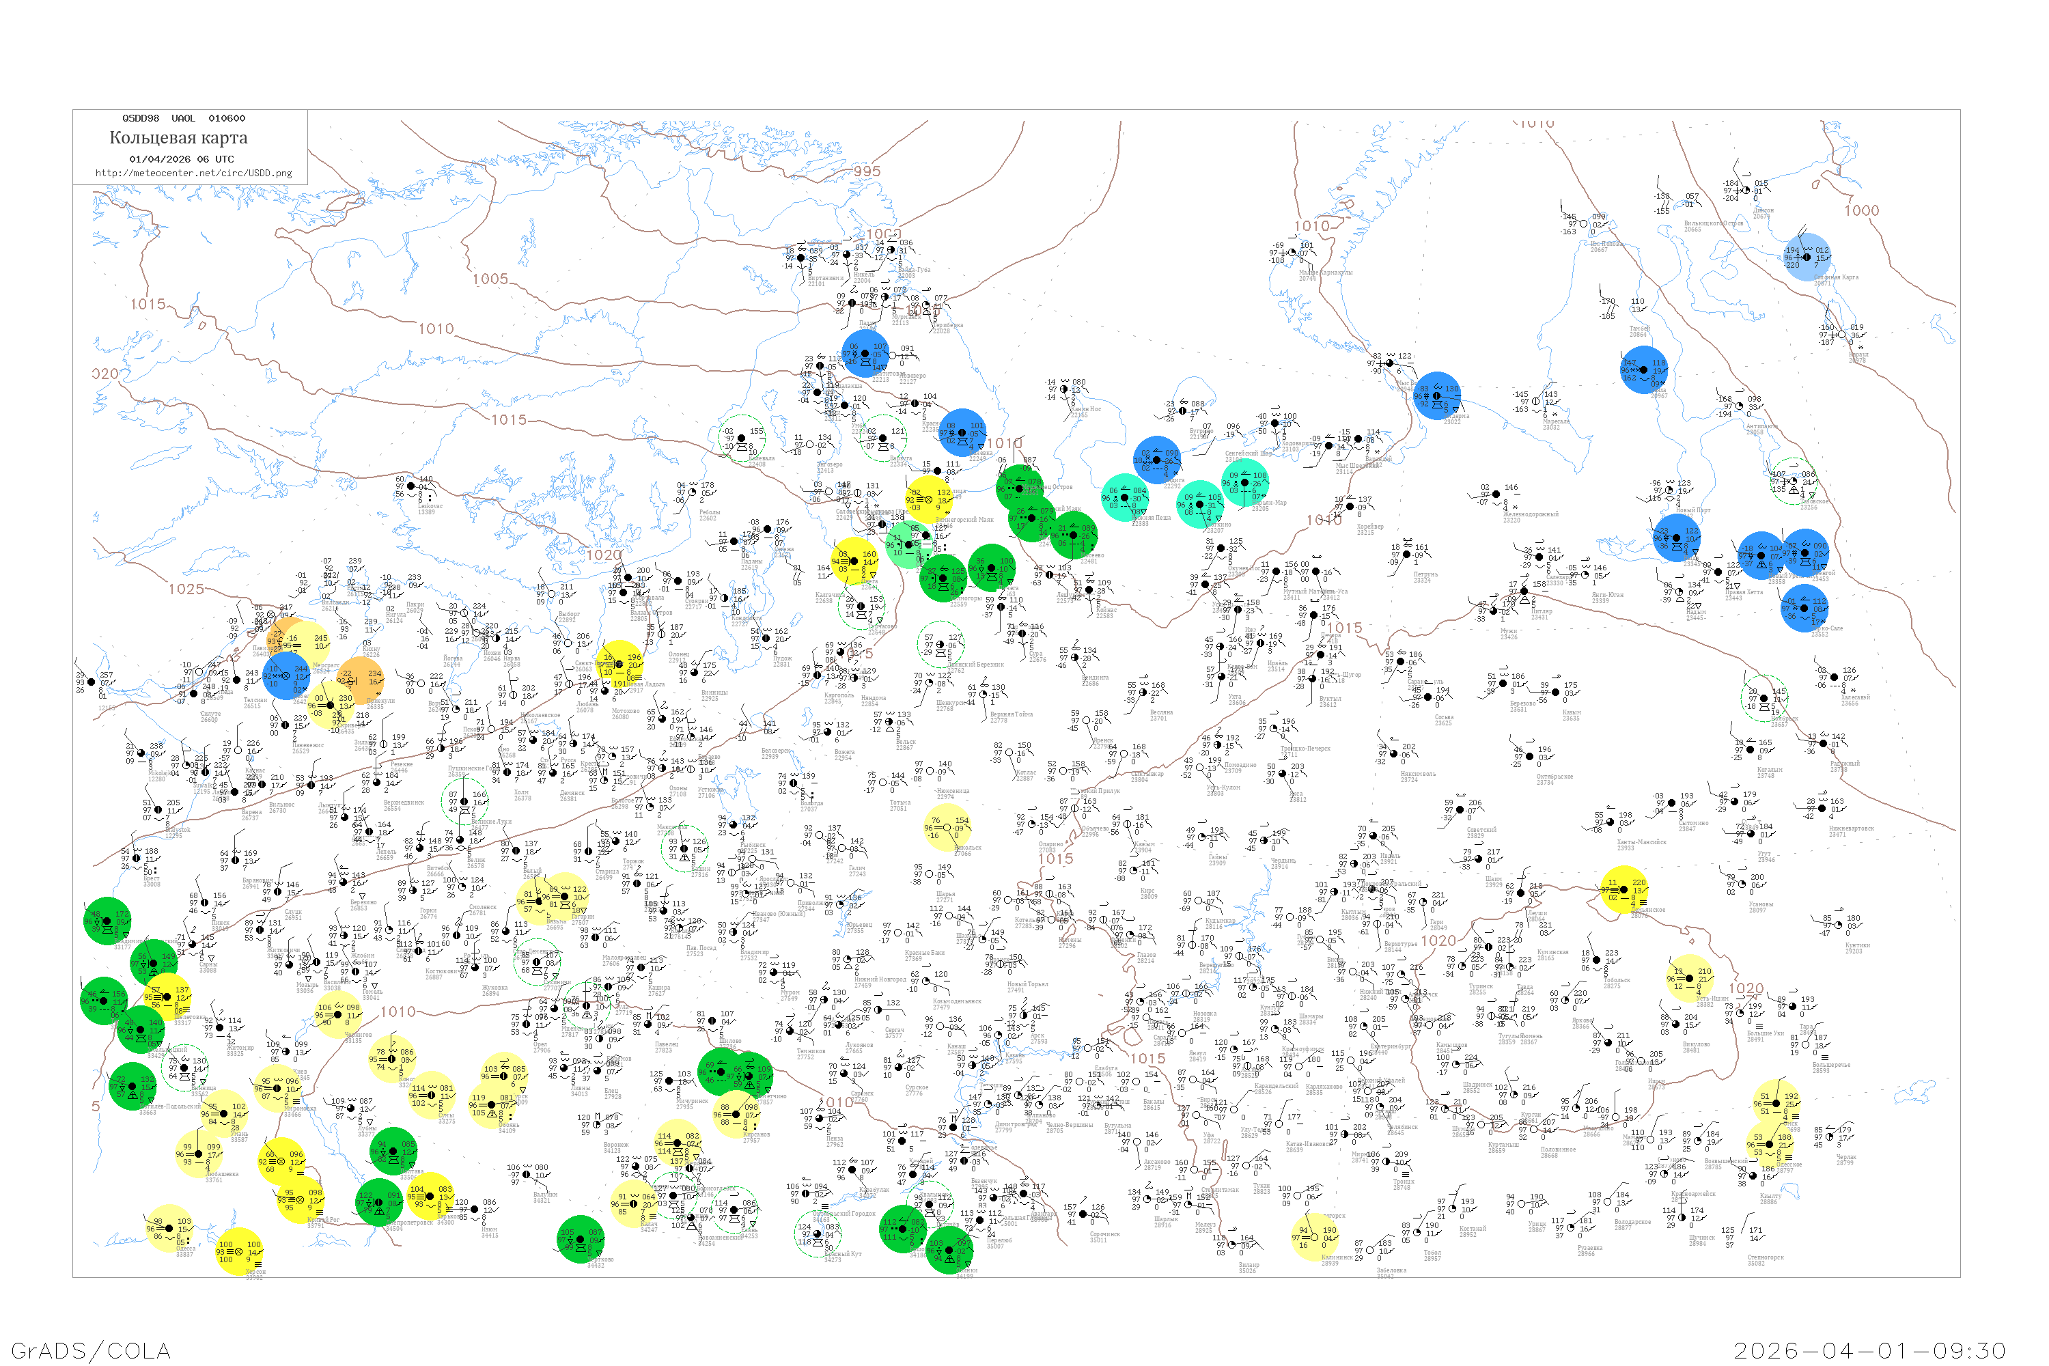2049x1366 pixels.
Task: Click the 01/04/2026 06 UTC date line
Action: coord(181,159)
